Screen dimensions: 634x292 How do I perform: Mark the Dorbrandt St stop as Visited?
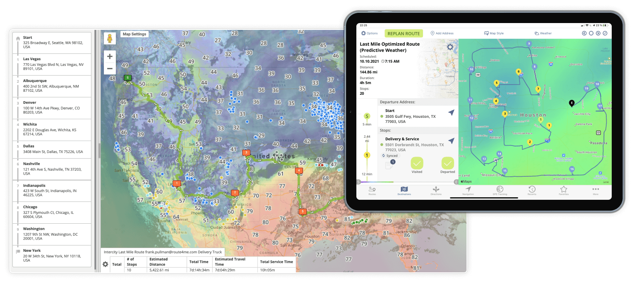pyautogui.click(x=417, y=164)
